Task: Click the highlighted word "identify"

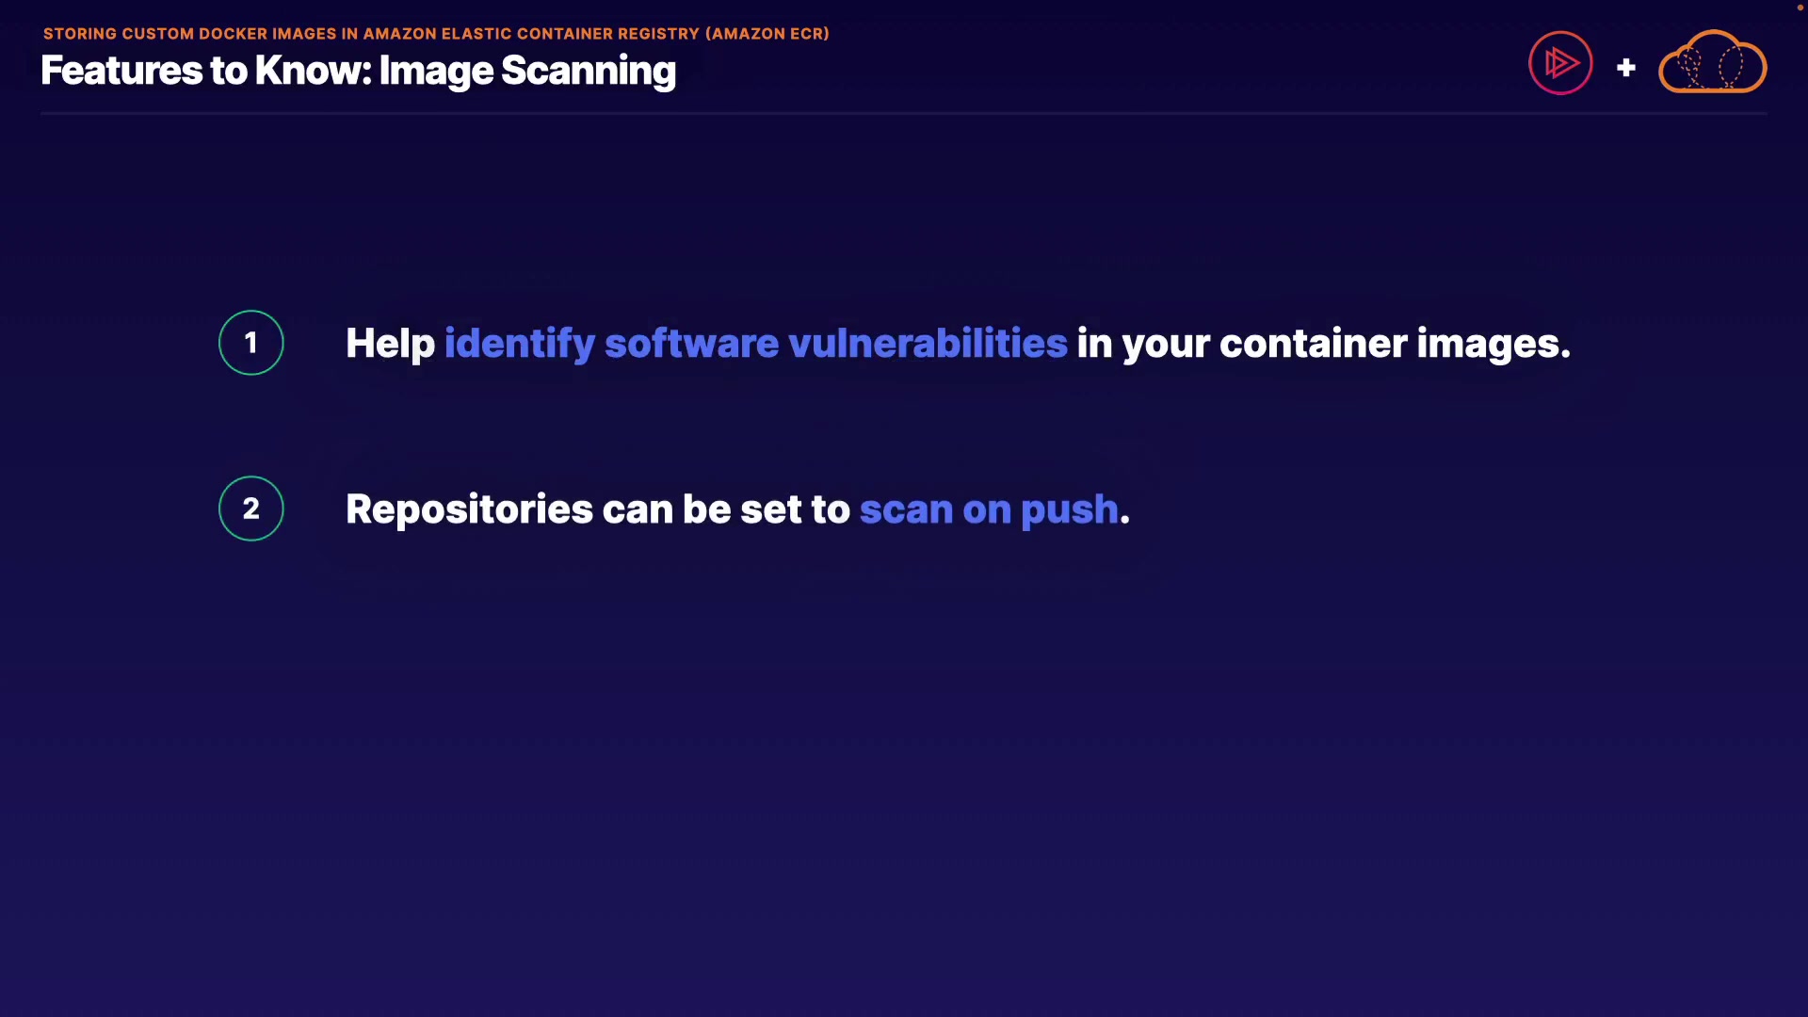Action: 519,344
